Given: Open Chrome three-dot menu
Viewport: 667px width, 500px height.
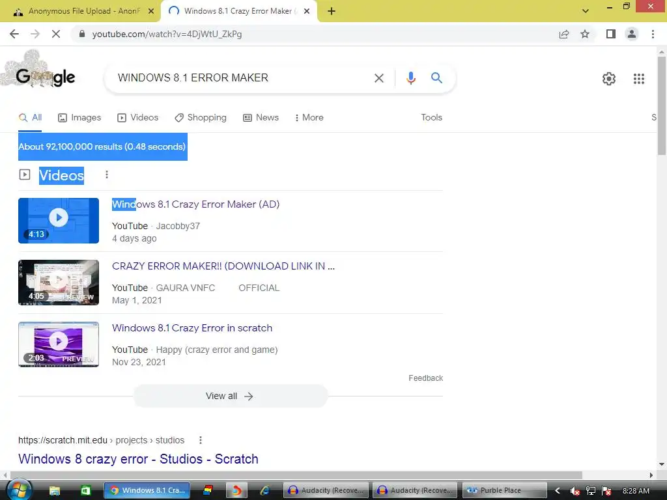Looking at the screenshot, I should point(653,34).
